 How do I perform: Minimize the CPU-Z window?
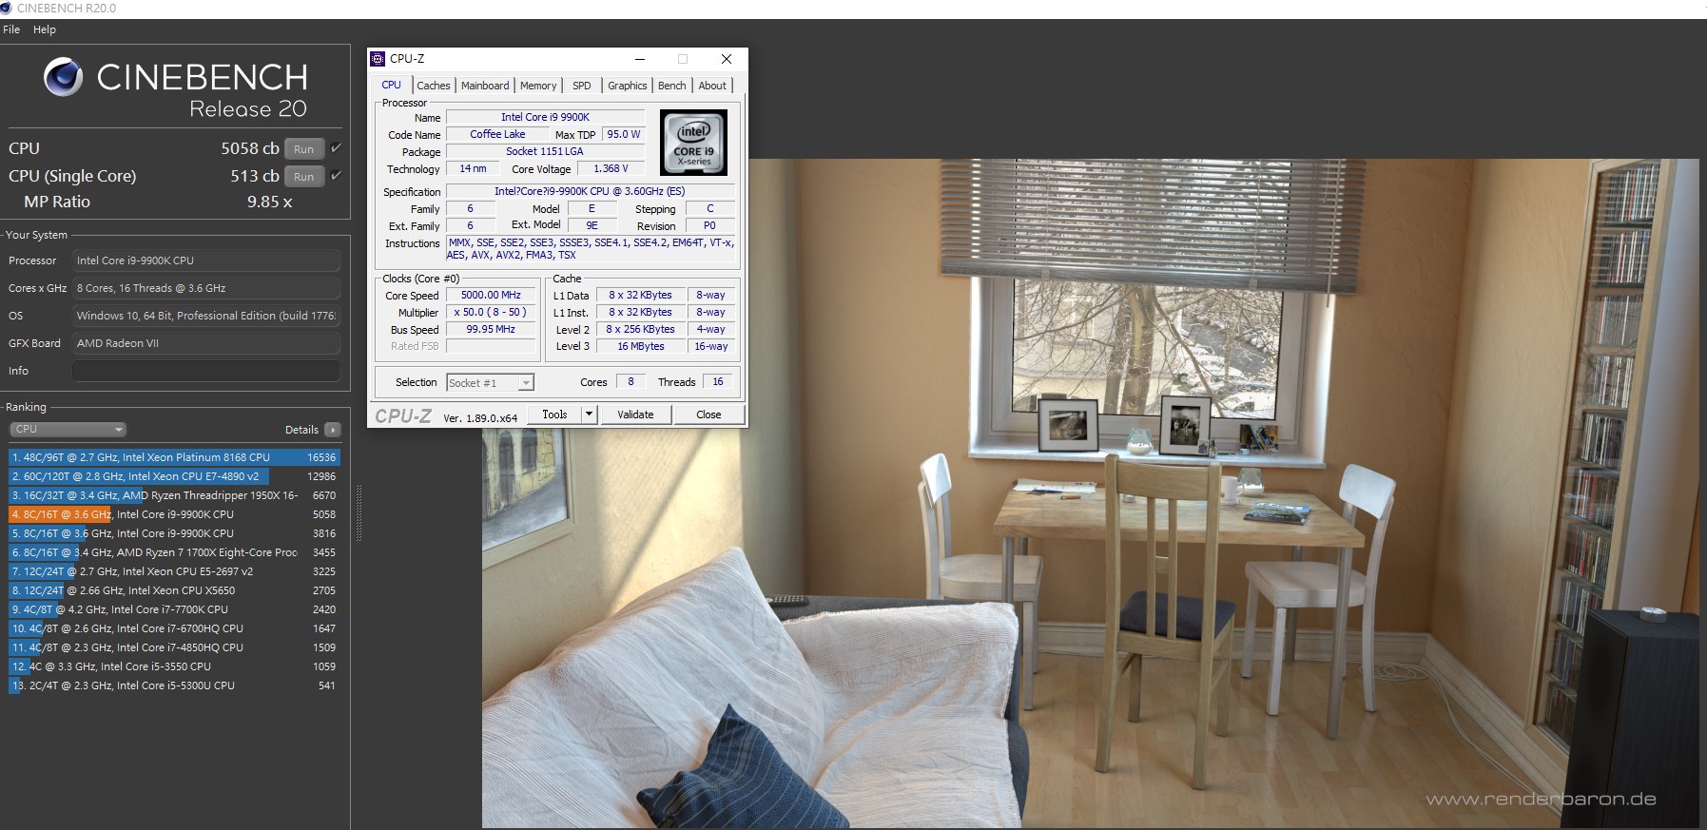pyautogui.click(x=640, y=59)
